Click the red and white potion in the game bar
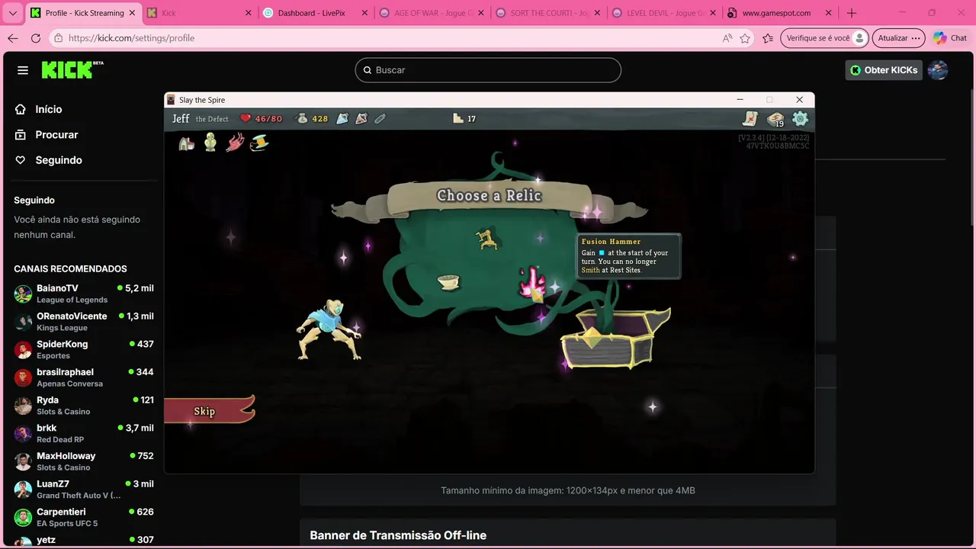The height and width of the screenshot is (549, 976). (x=361, y=118)
